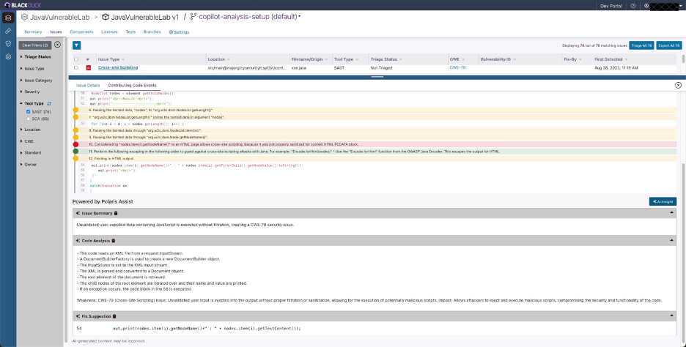
Task: Switch to the Components tab
Action: [81, 32]
